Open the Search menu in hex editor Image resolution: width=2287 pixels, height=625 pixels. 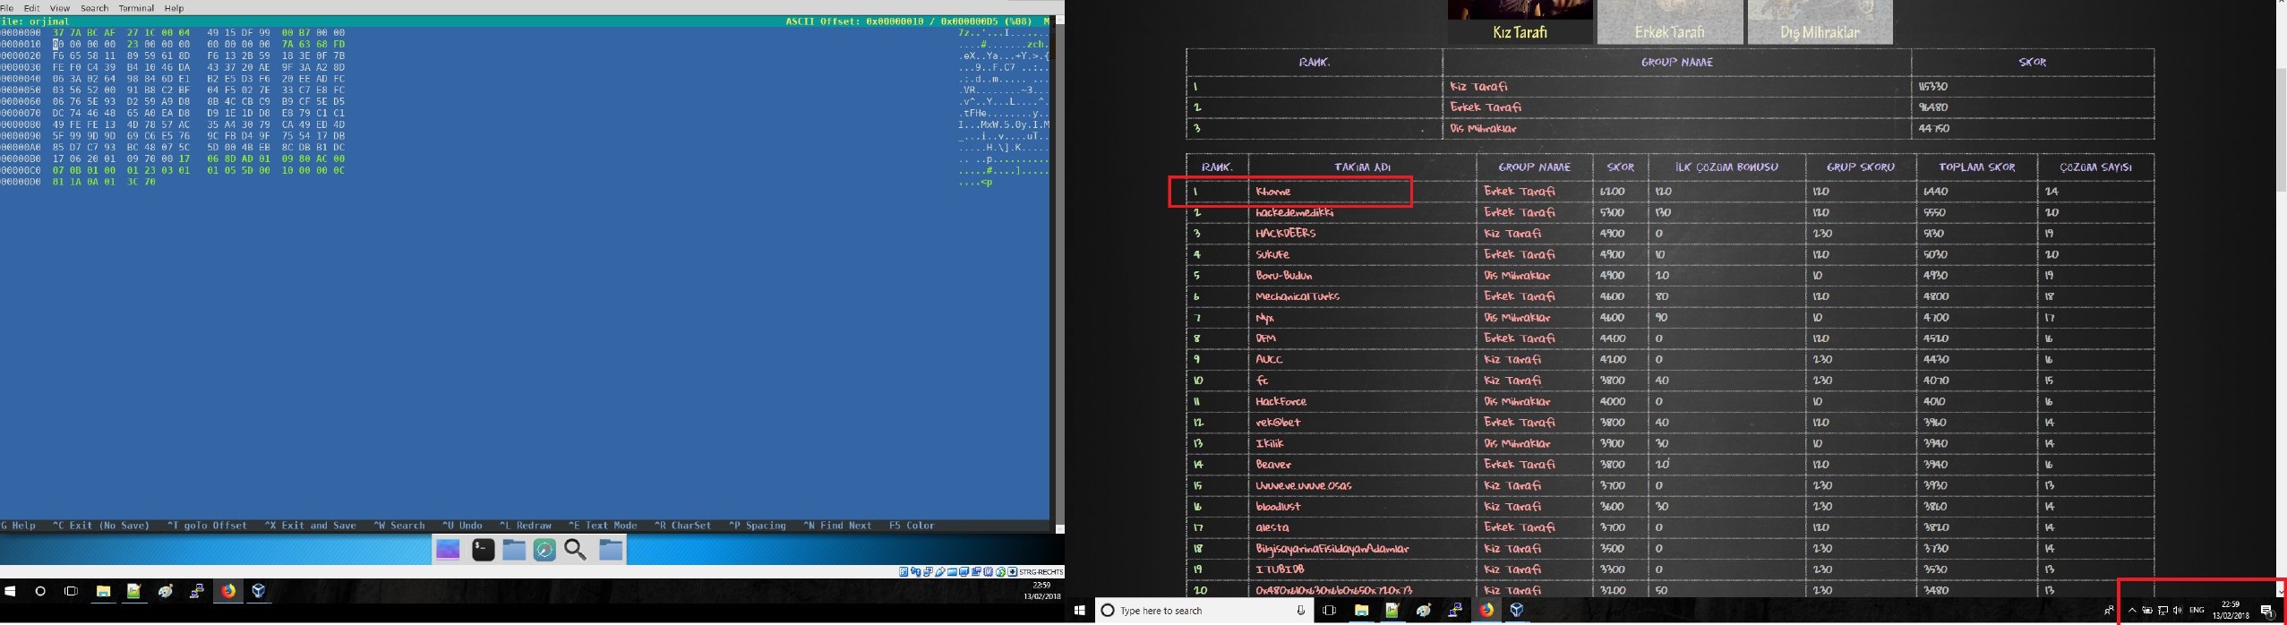94,8
